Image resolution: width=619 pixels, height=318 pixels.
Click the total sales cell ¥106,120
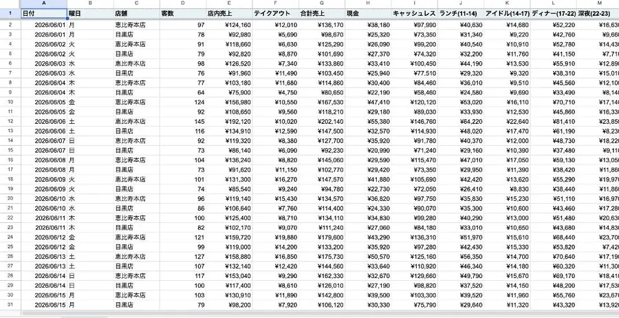click(x=322, y=304)
